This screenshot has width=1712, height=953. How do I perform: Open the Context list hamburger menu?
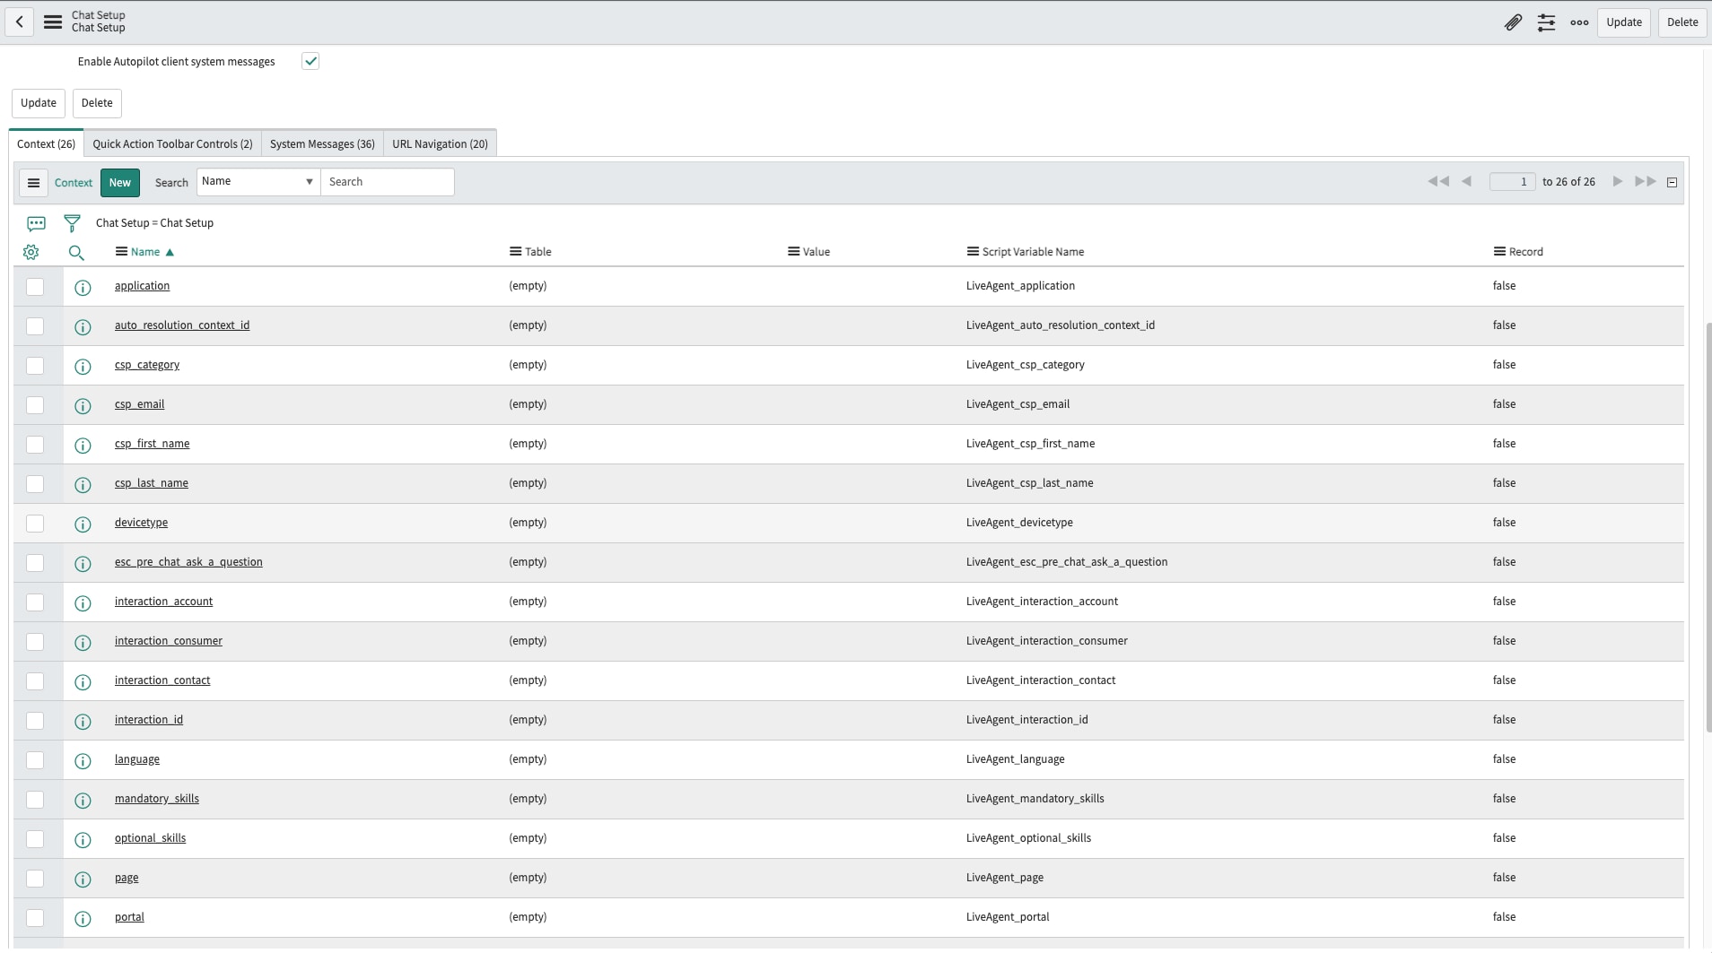33,183
